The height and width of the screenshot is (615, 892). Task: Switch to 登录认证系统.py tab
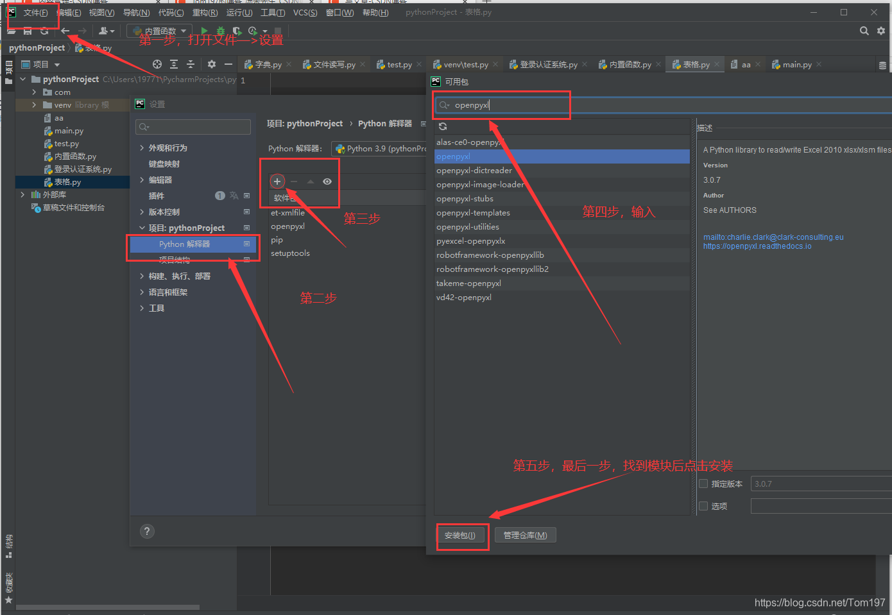tap(548, 64)
